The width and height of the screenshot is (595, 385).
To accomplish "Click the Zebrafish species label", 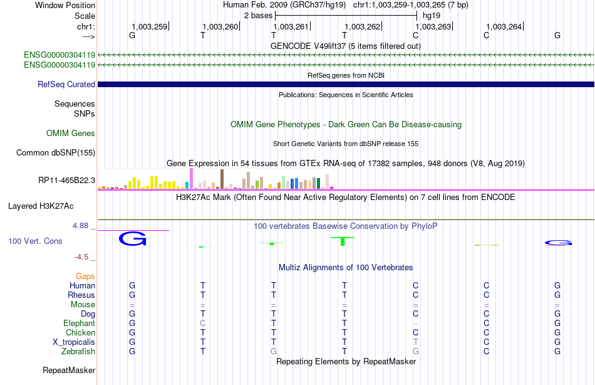I will 78,351.
